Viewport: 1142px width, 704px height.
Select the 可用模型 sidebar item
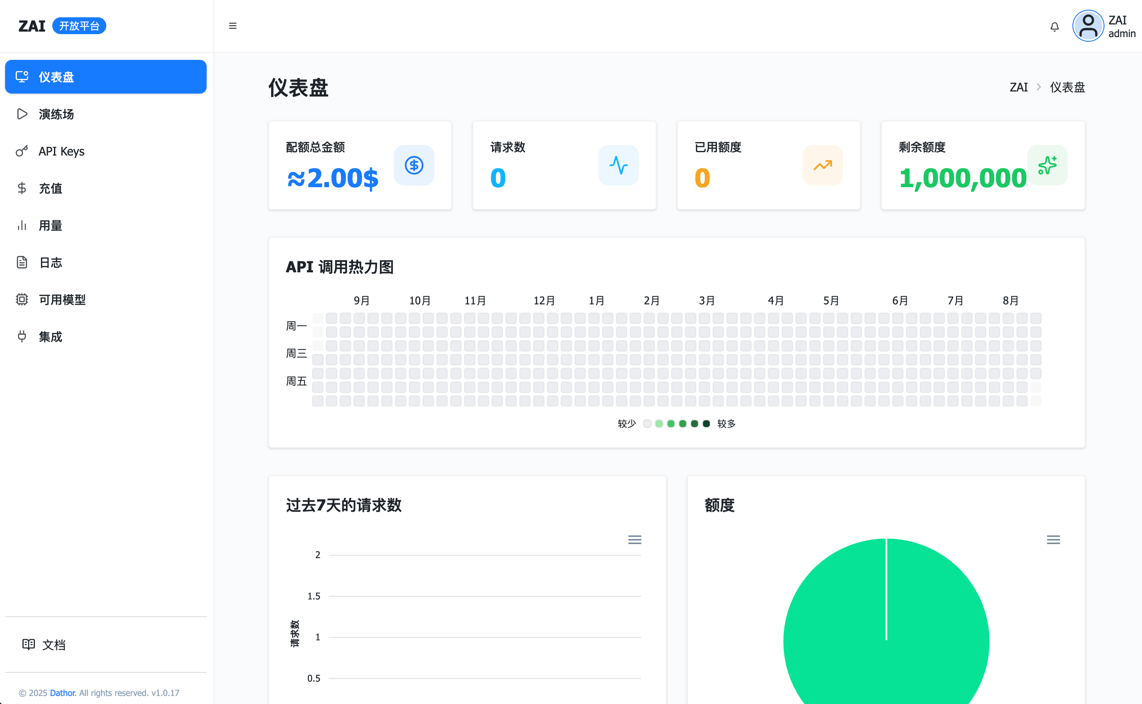62,299
